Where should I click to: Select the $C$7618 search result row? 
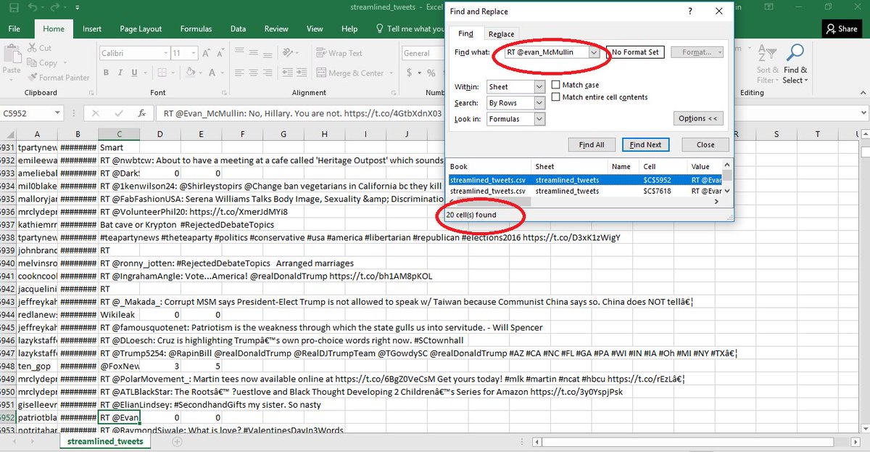coord(587,191)
